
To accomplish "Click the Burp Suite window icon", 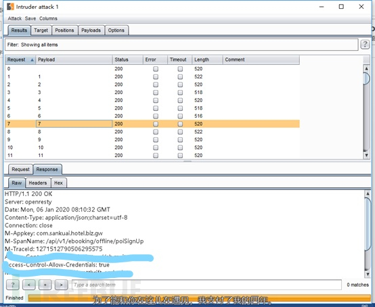I will click(x=10, y=7).
